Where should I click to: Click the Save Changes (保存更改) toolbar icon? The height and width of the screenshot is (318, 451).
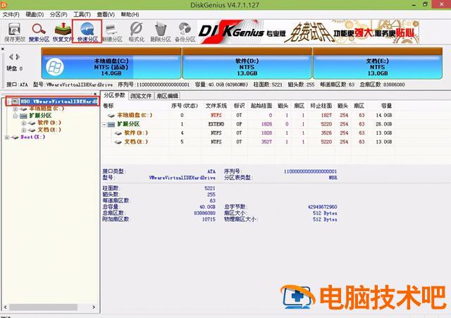[14, 32]
